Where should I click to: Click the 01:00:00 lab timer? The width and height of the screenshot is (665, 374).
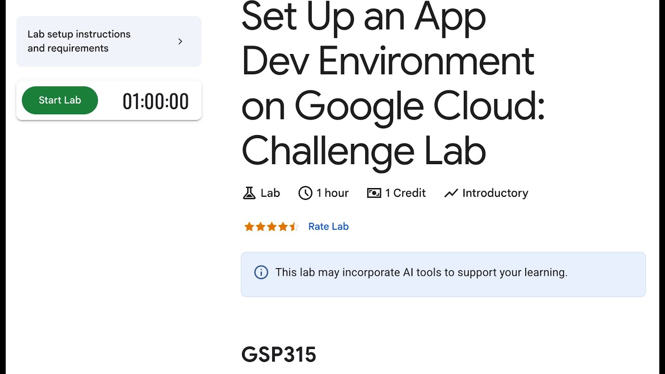[155, 101]
